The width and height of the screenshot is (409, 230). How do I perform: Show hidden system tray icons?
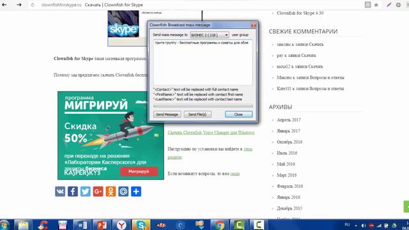(x=356, y=226)
